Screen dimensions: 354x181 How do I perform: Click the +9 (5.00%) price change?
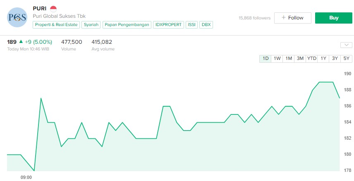point(38,42)
